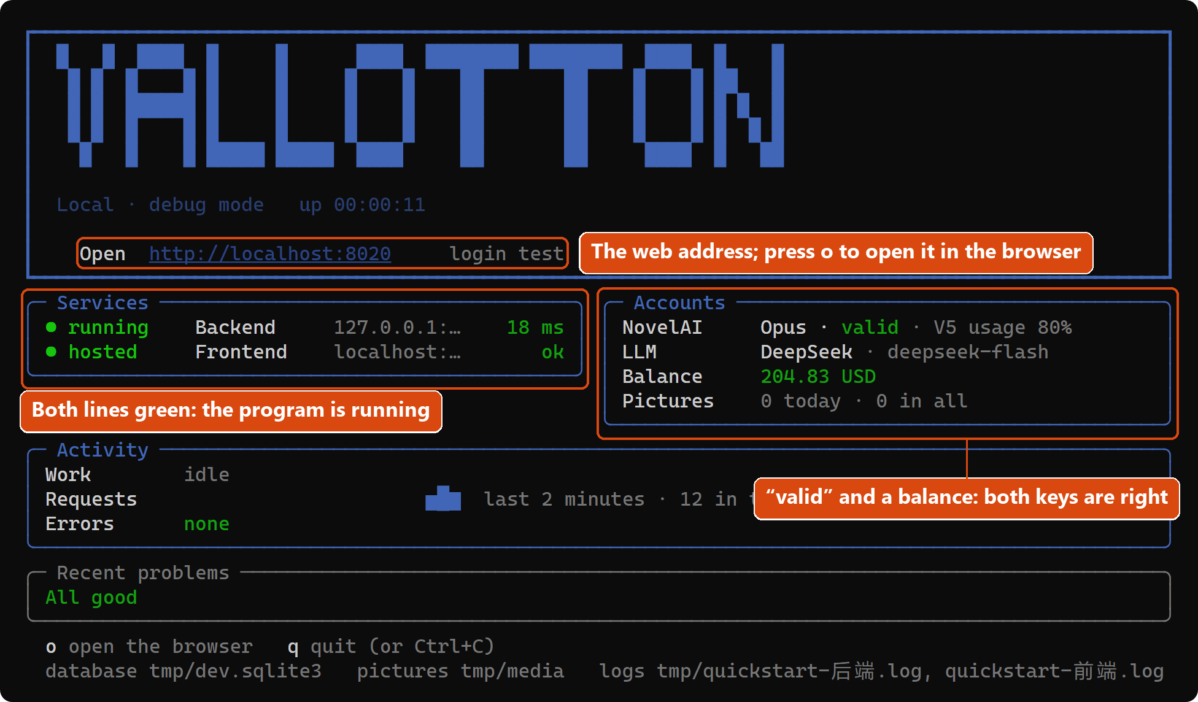1198x702 pixels.
Task: Click the green 'valid' NovelAI status
Action: tap(870, 328)
